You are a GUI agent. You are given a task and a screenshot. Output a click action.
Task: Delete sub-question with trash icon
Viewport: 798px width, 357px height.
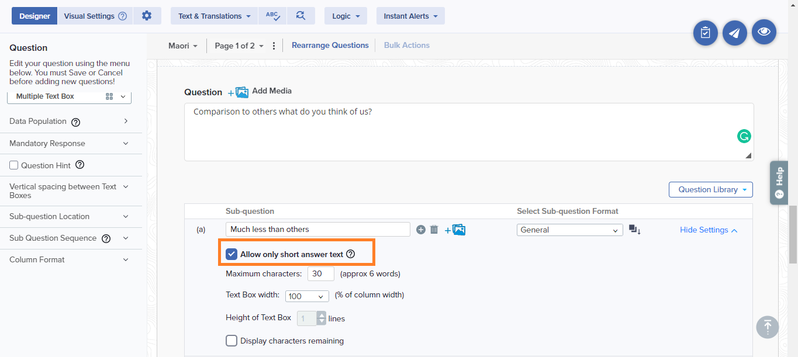434,230
